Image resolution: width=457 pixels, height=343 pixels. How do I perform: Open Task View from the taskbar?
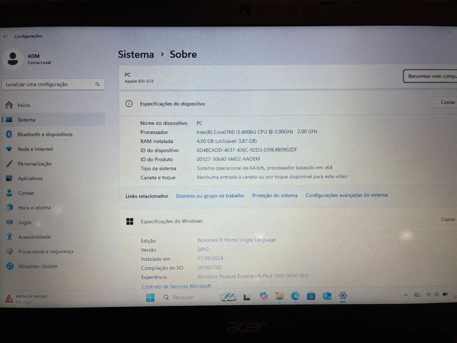247,297
